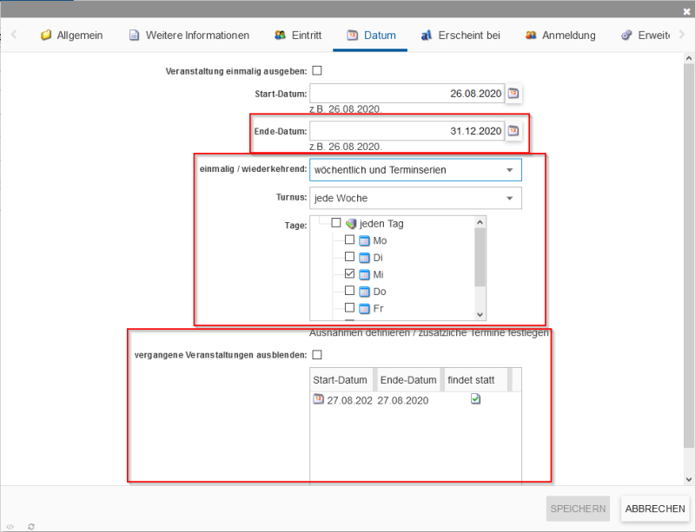The image size is (695, 532).
Task: Click into the Start-Datum input field
Action: (406, 94)
